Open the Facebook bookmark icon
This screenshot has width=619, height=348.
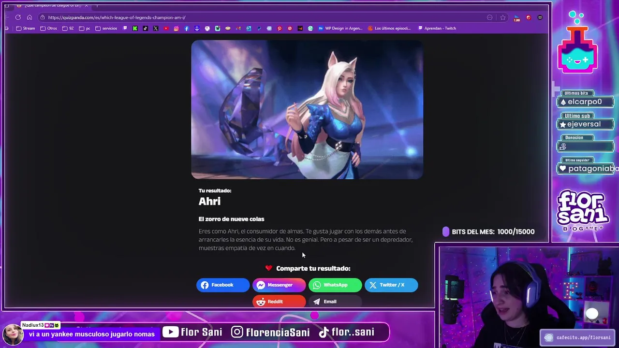click(187, 28)
